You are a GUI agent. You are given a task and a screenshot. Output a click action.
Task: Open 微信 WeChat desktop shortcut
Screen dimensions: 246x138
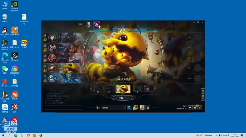(5, 70)
